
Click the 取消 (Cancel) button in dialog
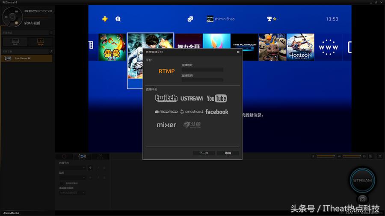point(228,153)
